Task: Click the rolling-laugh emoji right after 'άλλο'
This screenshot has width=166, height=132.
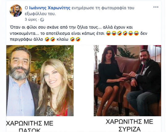Action: tap(47, 39)
